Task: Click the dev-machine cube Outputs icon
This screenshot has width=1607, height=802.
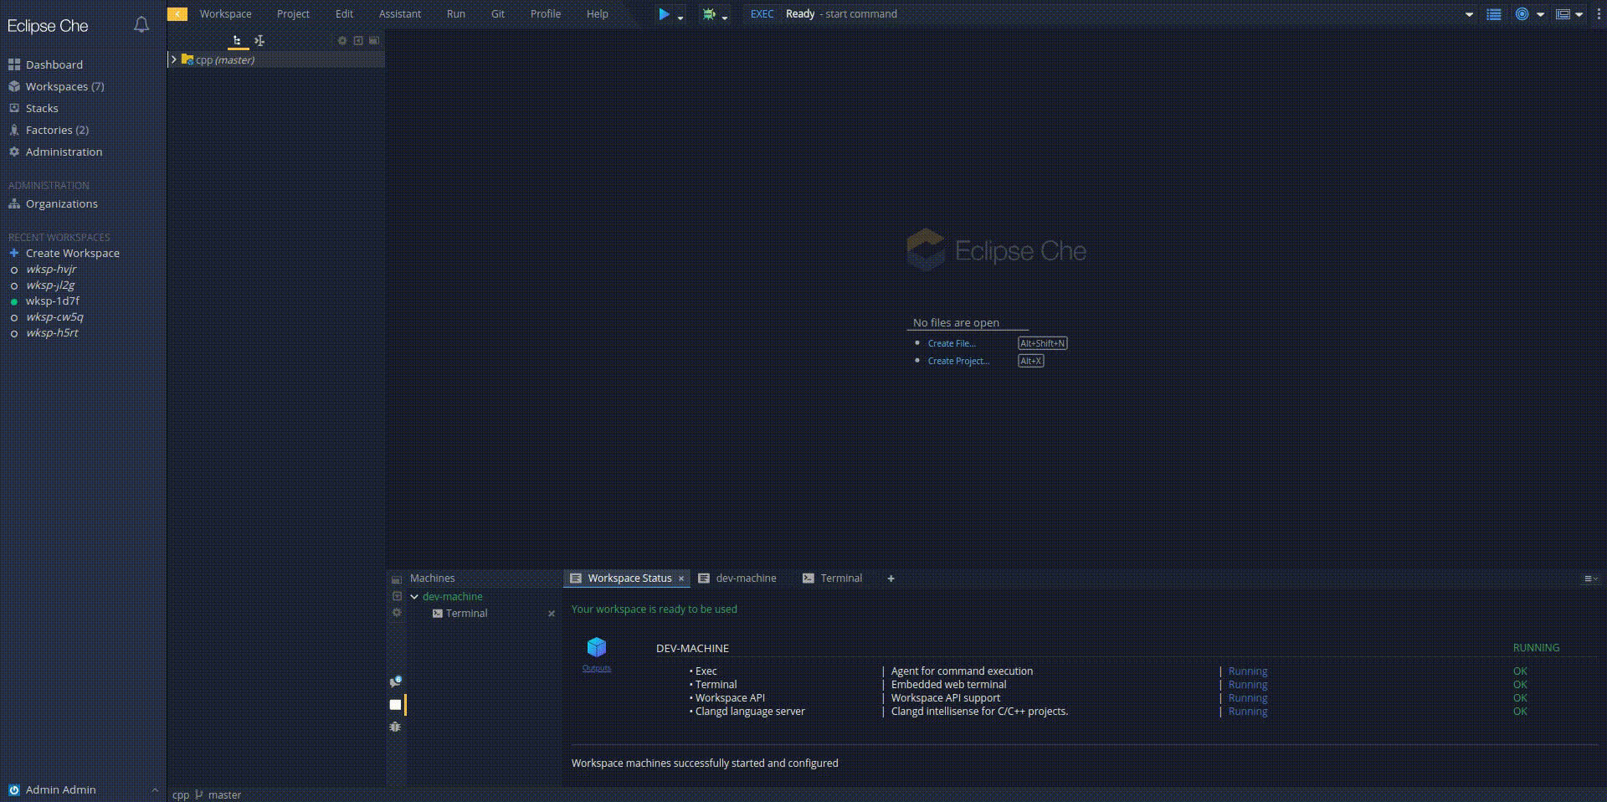Action: (597, 647)
